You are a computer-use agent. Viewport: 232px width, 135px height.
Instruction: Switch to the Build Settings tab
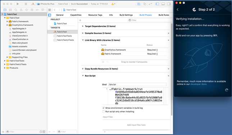(x=126, y=15)
